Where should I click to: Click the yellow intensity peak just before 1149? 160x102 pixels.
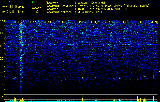click(x=138, y=99)
